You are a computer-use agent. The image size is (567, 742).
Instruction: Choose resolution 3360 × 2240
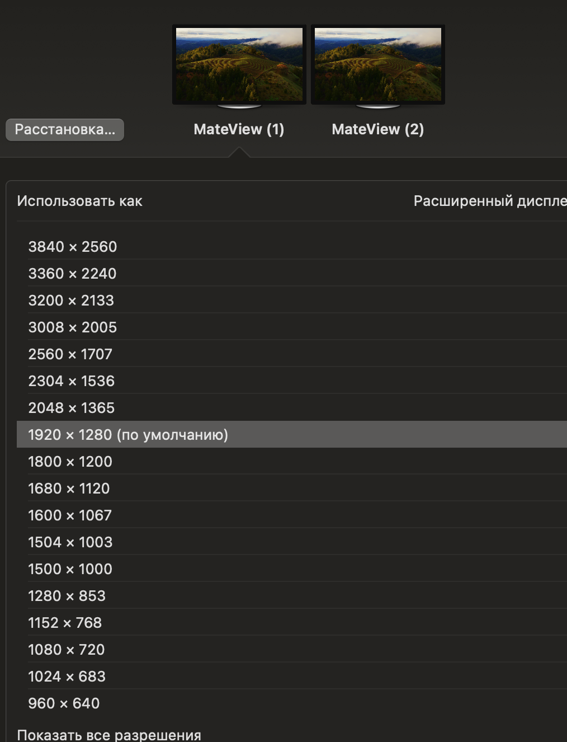click(x=292, y=273)
